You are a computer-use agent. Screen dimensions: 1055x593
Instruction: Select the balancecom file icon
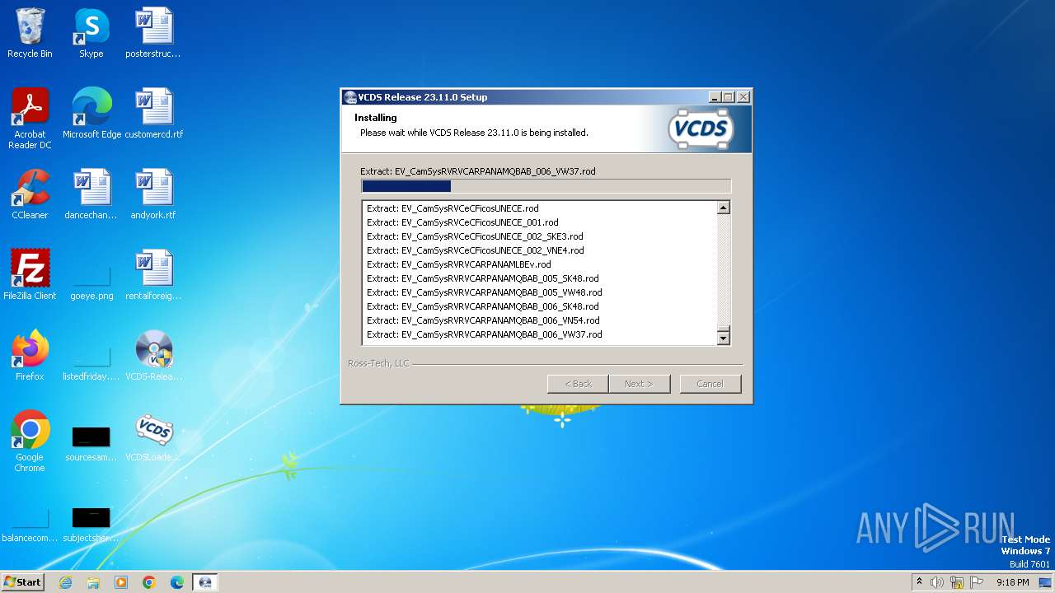(30, 524)
